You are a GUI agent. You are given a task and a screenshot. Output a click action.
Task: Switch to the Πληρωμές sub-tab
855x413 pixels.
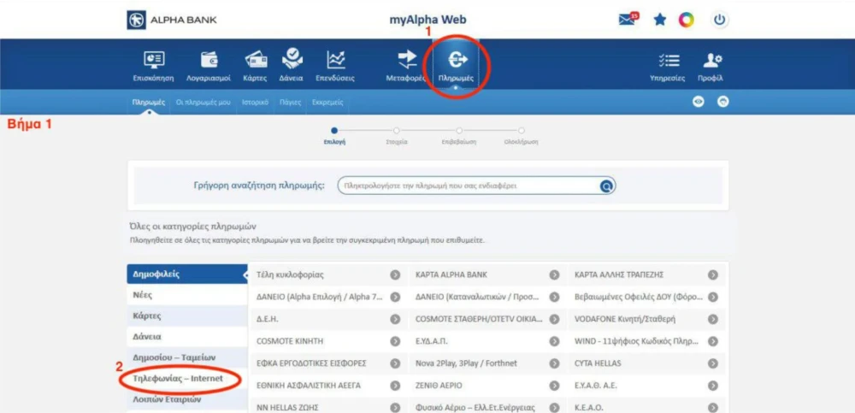click(148, 102)
